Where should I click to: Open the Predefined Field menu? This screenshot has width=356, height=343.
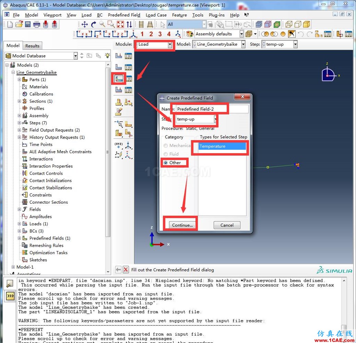(x=124, y=15)
